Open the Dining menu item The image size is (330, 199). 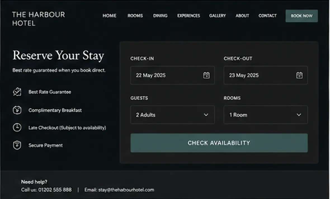click(160, 16)
